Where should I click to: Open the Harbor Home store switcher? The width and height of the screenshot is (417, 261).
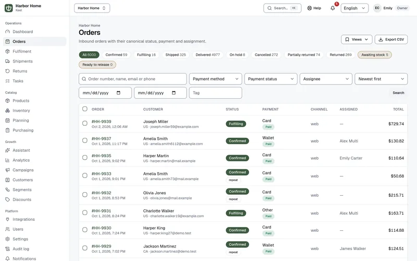tap(92, 8)
